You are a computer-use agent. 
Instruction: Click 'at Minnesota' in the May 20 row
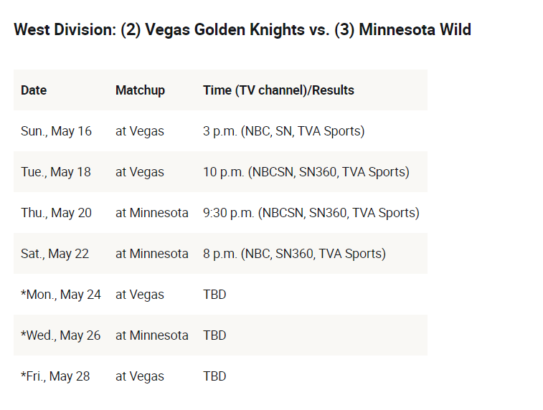point(151,213)
